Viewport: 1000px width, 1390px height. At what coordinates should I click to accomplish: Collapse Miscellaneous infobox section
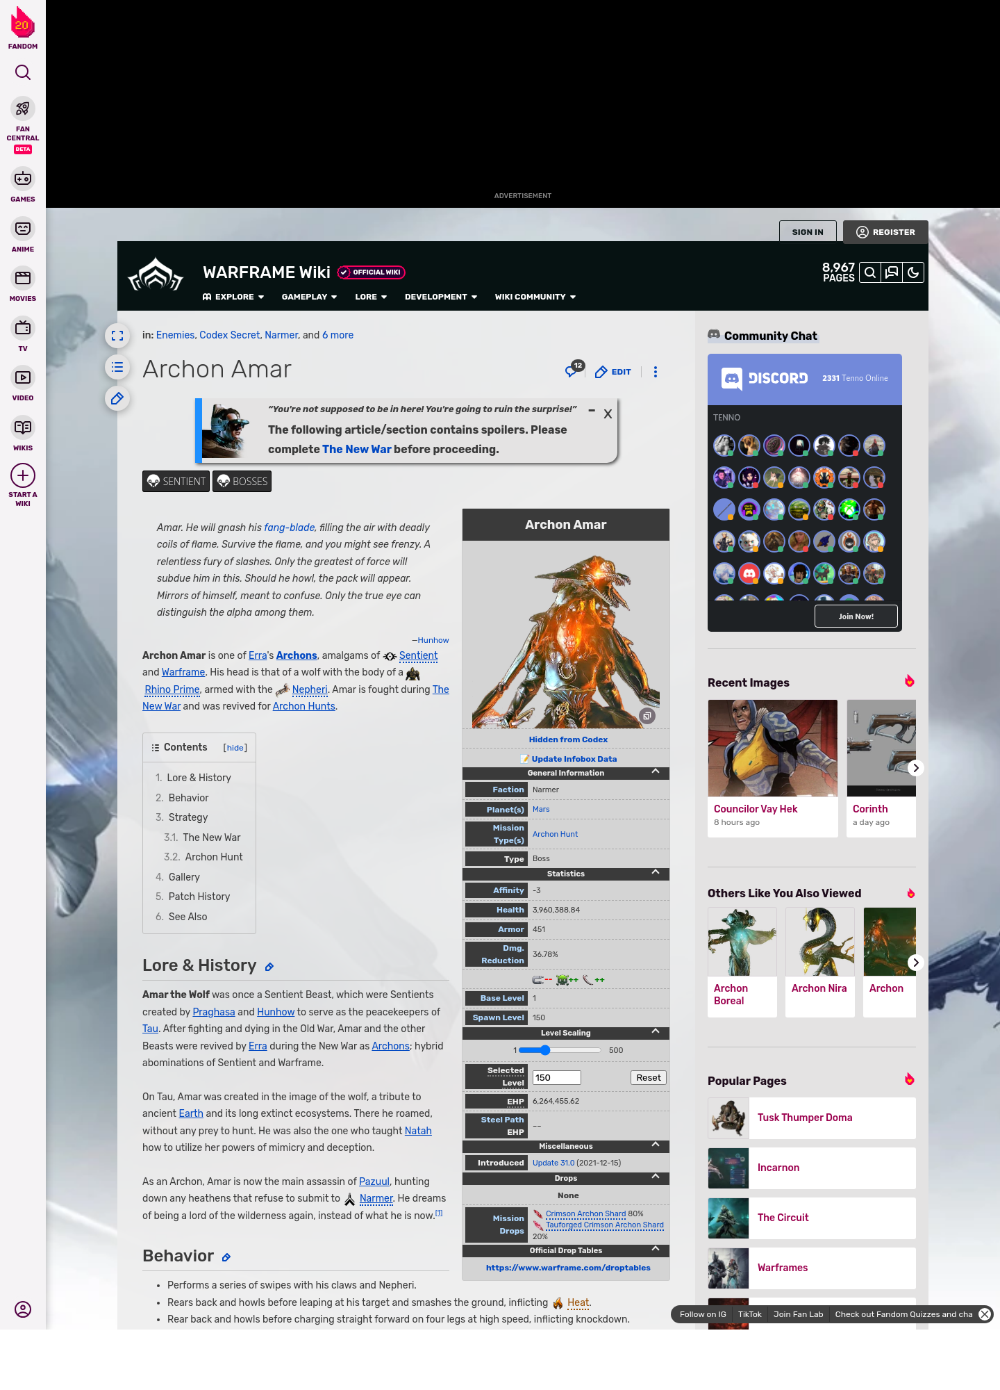(656, 1145)
